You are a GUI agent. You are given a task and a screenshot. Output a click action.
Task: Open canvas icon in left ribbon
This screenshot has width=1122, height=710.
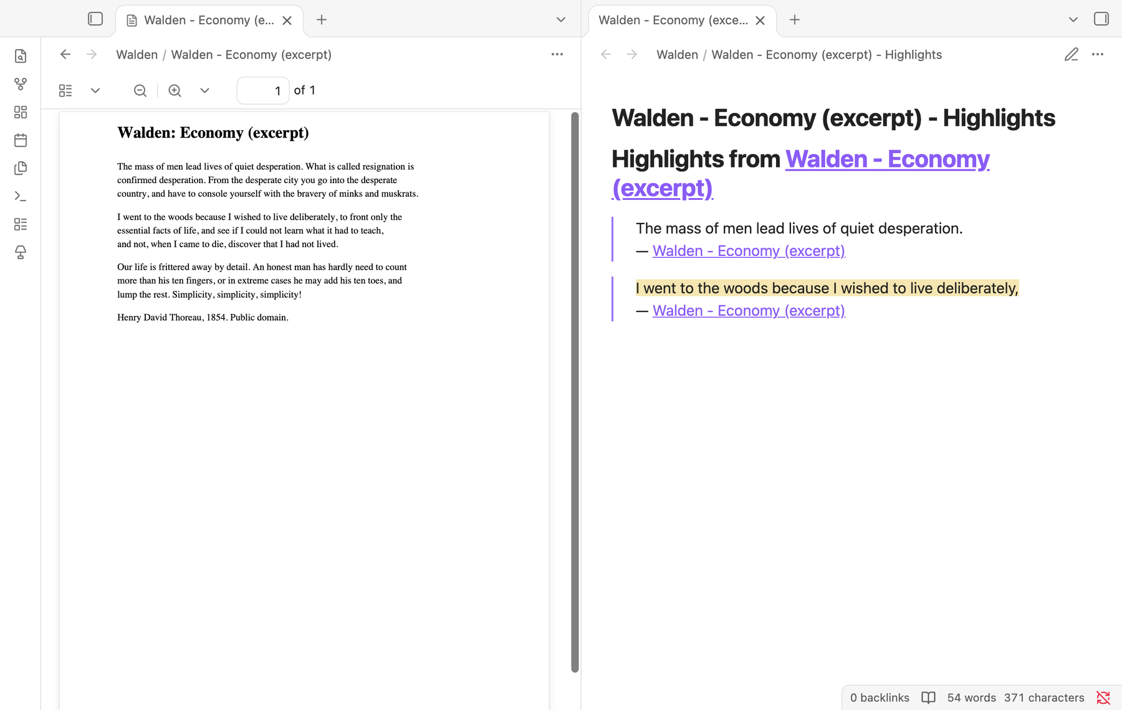tap(21, 112)
